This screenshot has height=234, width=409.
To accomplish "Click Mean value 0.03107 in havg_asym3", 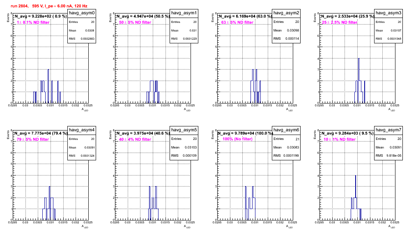I will [396, 30].
